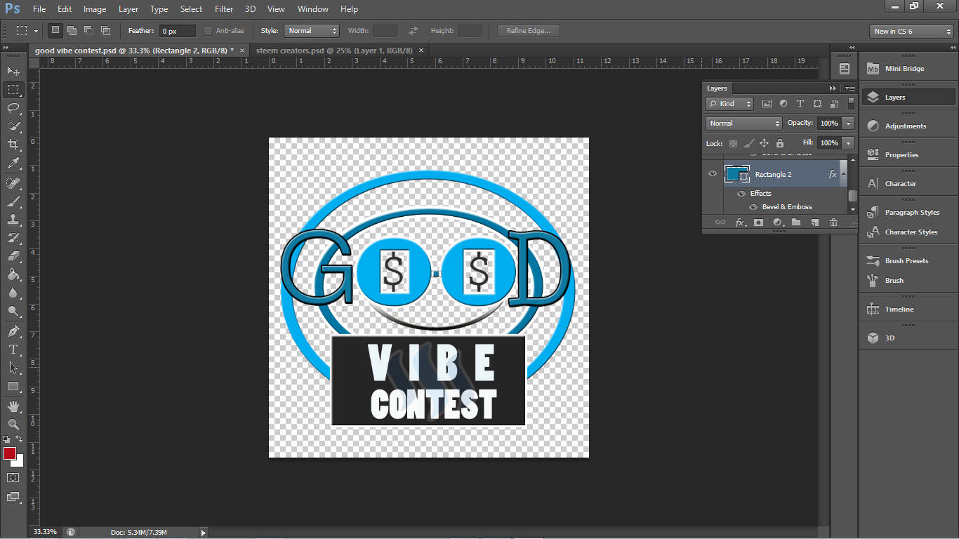Create a new group in the Layers panel
This screenshot has width=959, height=539.
click(x=795, y=222)
